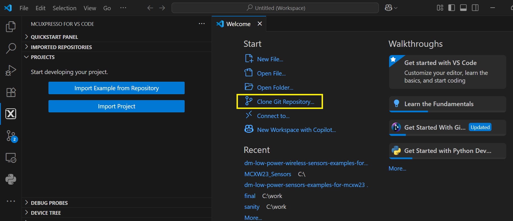Screen dimensions: 513x221
Task: Expand the Quickstart Panel section
Action: tap(54, 37)
